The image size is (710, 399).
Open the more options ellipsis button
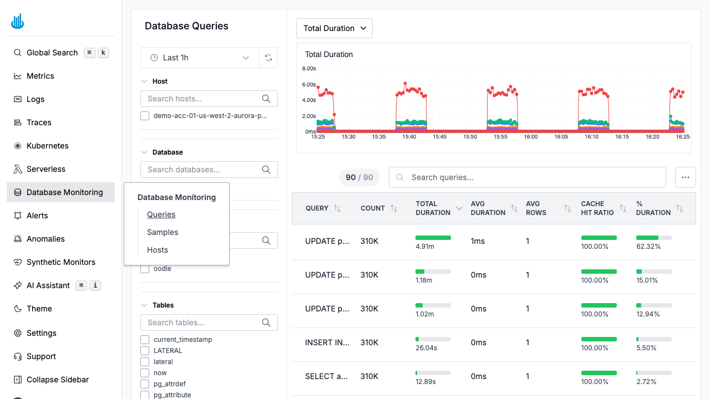686,177
